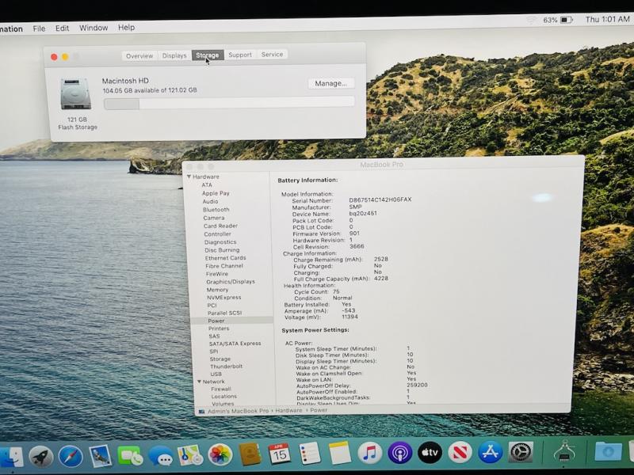The width and height of the screenshot is (634, 475).
Task: Select Storage in the System Information sidebar
Action: [x=220, y=359]
